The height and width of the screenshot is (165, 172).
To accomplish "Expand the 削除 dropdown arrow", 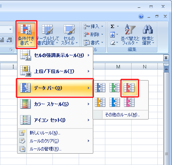I will pyautogui.click(x=102, y=35).
